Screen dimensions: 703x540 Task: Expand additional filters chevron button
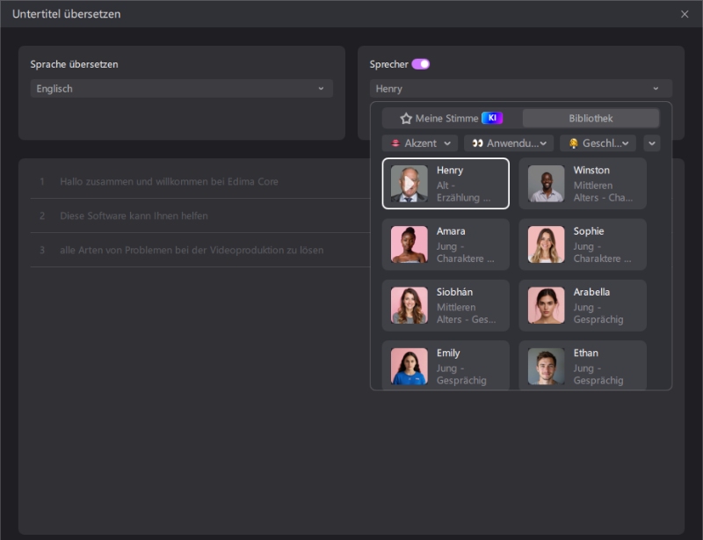click(652, 143)
